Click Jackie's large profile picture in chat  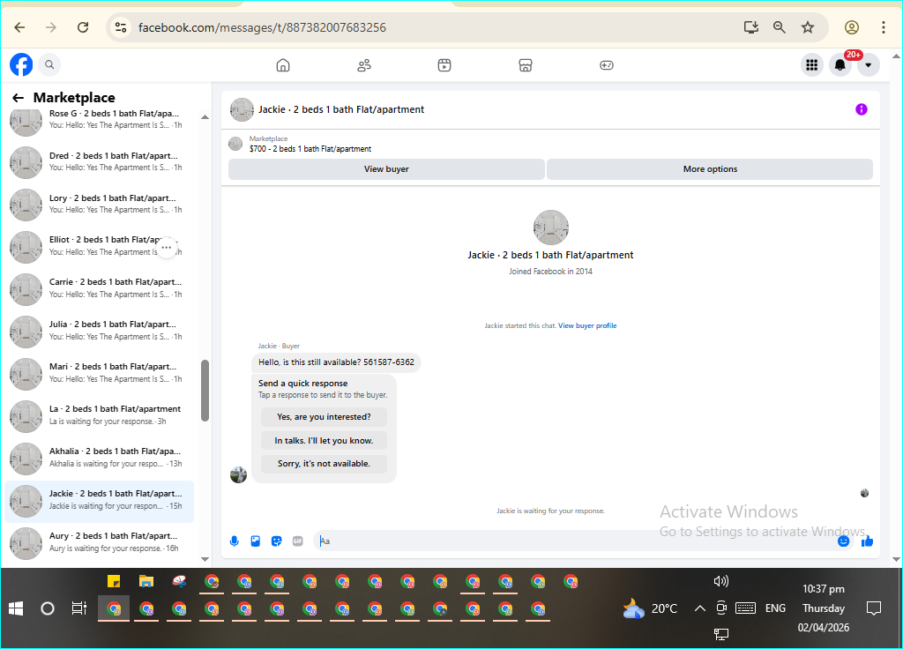[x=550, y=228]
